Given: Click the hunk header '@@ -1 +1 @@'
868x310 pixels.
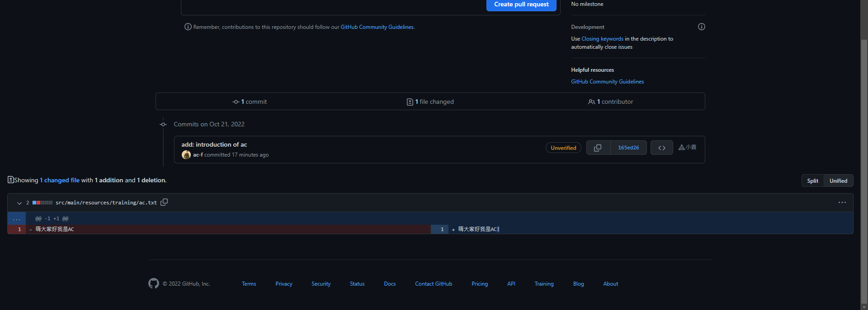Looking at the screenshot, I should pos(52,218).
